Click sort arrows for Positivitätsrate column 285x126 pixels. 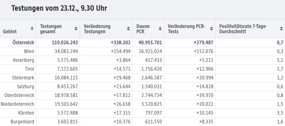click(x=281, y=29)
